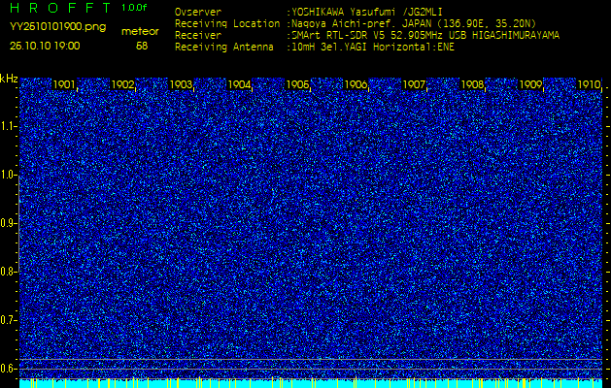
Task: Click the 0.9 kHz axis label
Action: pos(8,223)
